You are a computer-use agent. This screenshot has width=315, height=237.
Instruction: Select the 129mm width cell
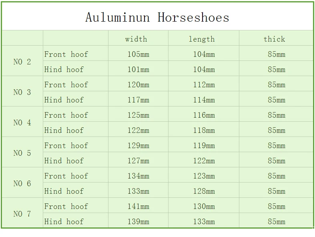coord(138,145)
